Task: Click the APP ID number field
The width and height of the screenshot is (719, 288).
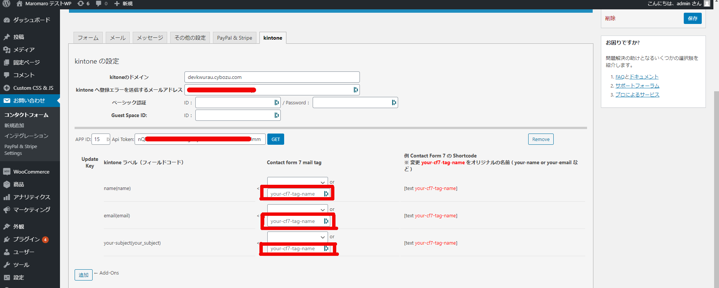Action: click(x=100, y=139)
